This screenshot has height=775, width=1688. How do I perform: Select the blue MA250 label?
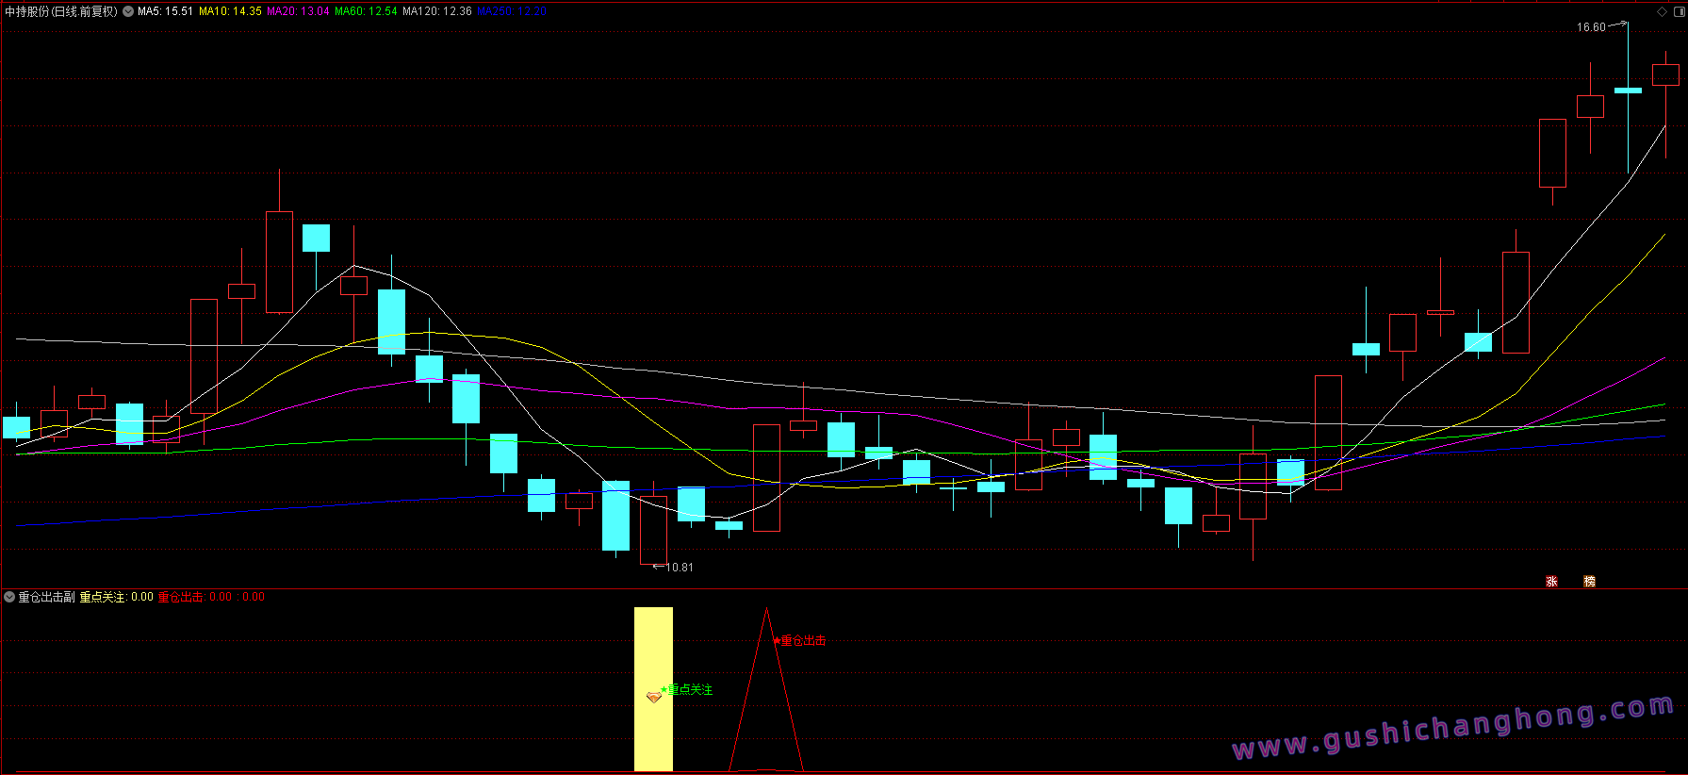[x=512, y=11]
